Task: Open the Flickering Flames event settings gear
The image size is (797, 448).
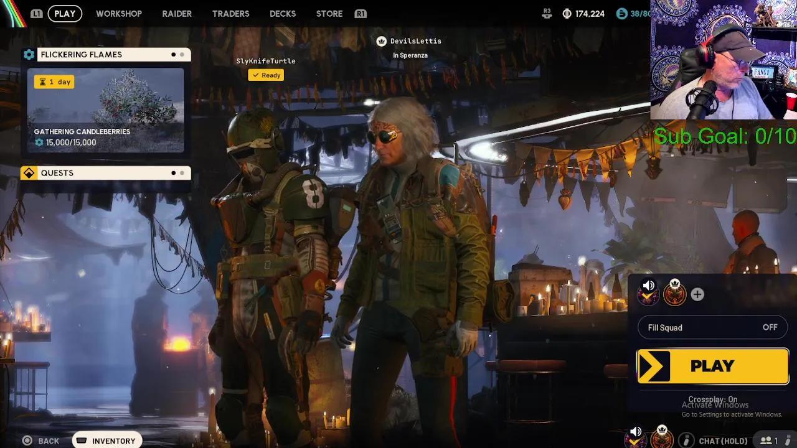Action: click(x=29, y=54)
